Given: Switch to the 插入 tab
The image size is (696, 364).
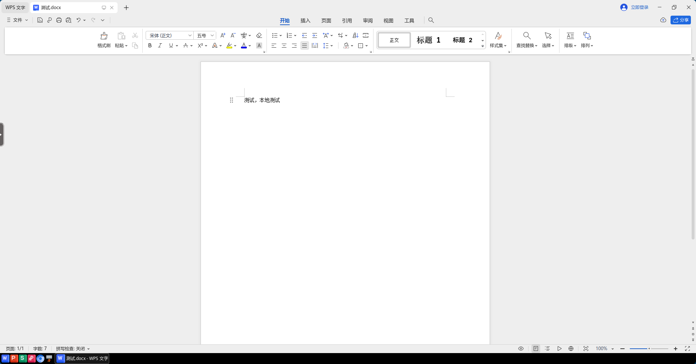Looking at the screenshot, I should click(305, 20).
